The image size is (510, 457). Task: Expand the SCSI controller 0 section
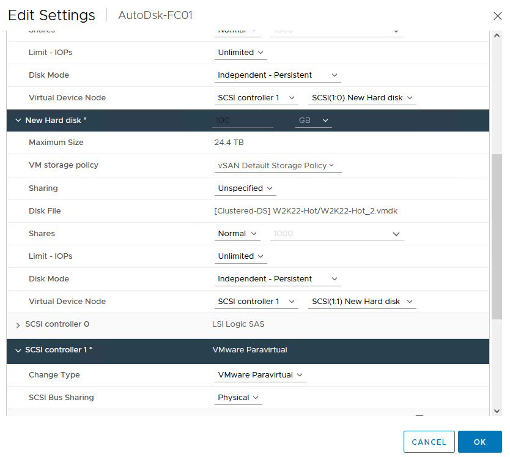point(18,325)
